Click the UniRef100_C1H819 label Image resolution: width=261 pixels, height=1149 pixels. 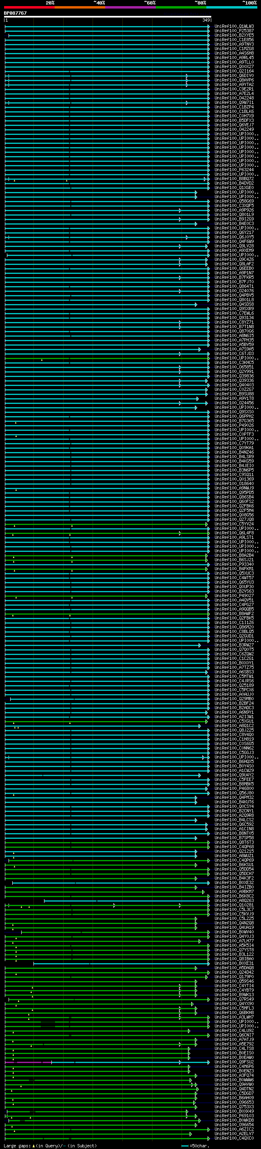click(x=234, y=739)
